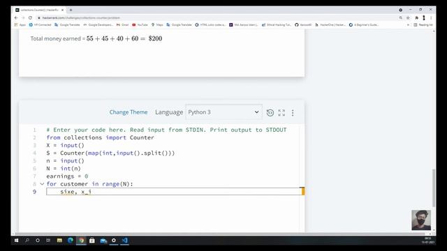Click the taskbar clock and date
447x251 pixels.
pyautogui.click(x=428, y=240)
